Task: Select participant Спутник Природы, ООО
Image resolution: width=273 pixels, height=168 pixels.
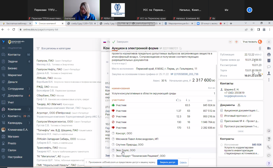Action: [130, 145]
